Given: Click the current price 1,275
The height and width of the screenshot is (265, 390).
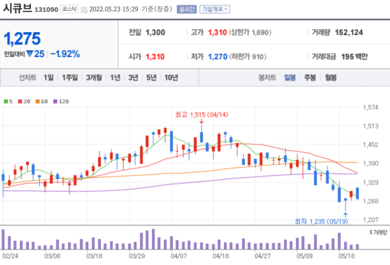Looking at the screenshot, I should [22, 39].
